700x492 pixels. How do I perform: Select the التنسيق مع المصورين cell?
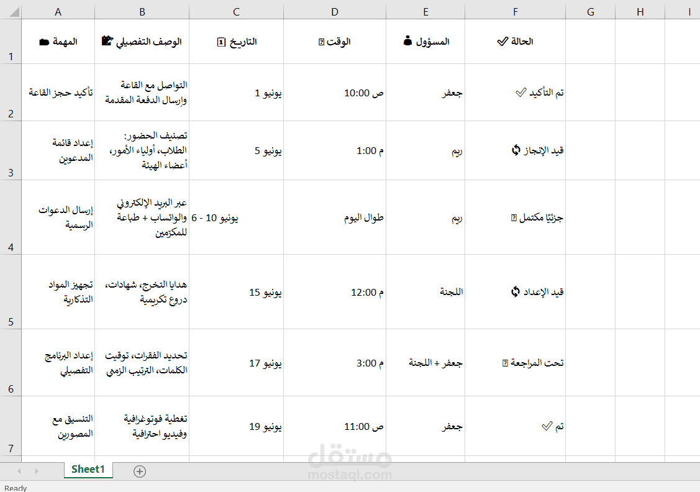58,426
